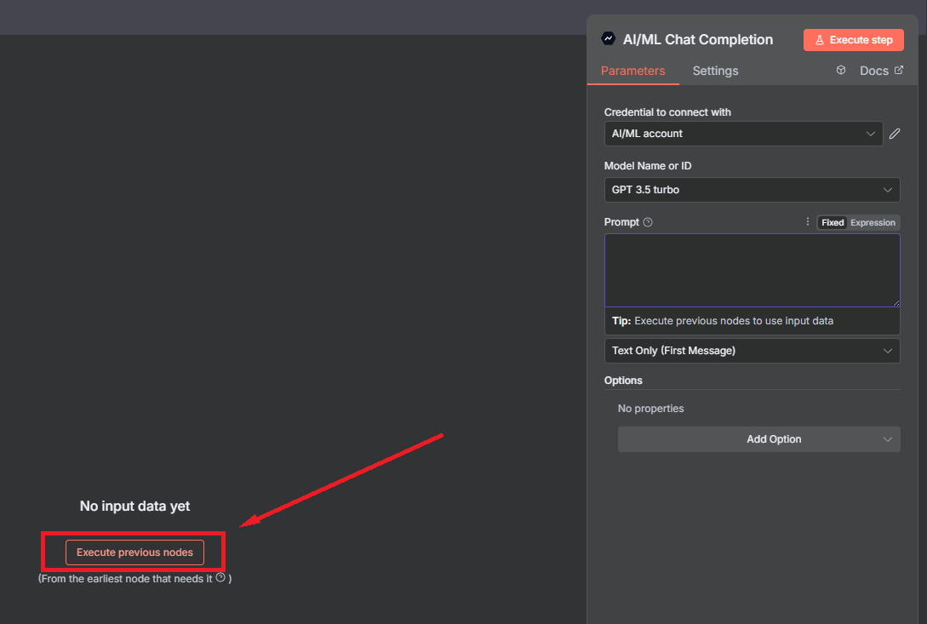Open the Text Only (First Message) dropdown
The width and height of the screenshot is (927, 624).
click(x=752, y=351)
